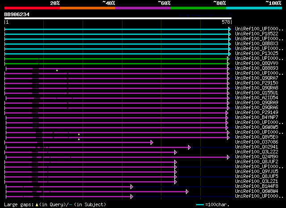Click the yellow gap icon in the bottom legend
286x208 pixels.
click(37, 205)
